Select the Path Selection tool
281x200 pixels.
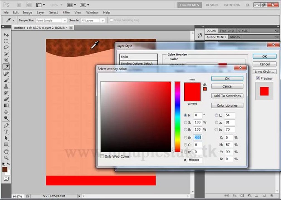pyautogui.click(x=6, y=138)
